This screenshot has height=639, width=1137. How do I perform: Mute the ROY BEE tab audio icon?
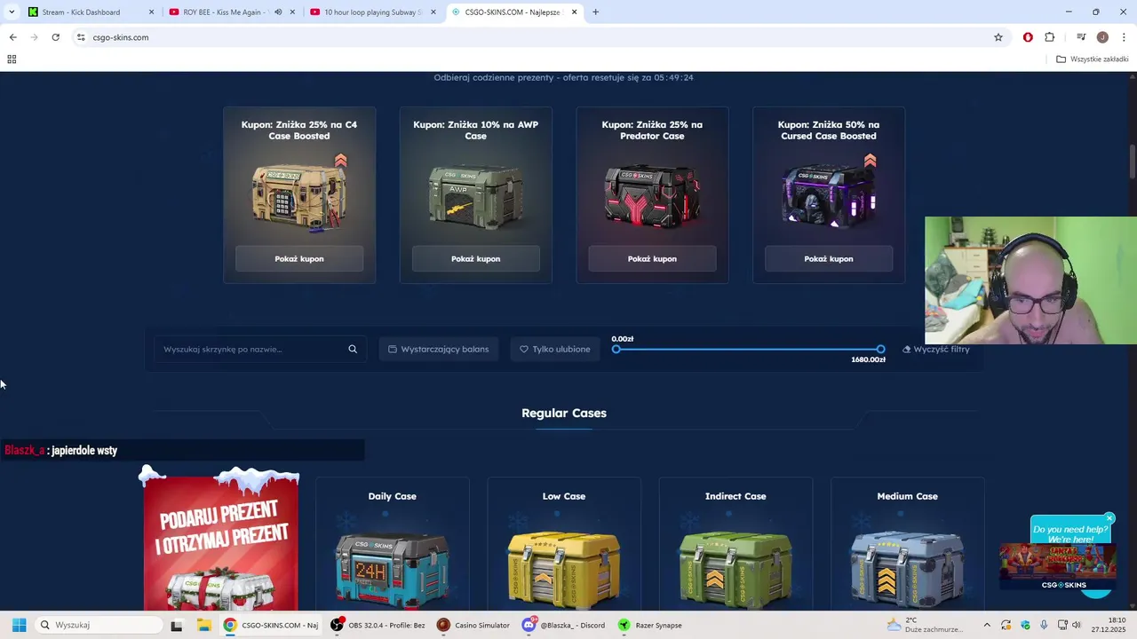[278, 12]
